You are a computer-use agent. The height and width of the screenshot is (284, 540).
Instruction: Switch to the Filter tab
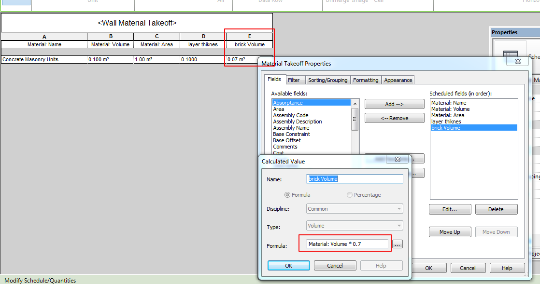point(295,80)
